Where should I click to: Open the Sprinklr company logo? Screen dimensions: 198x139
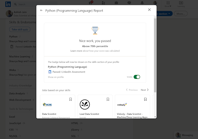click(x=85, y=104)
